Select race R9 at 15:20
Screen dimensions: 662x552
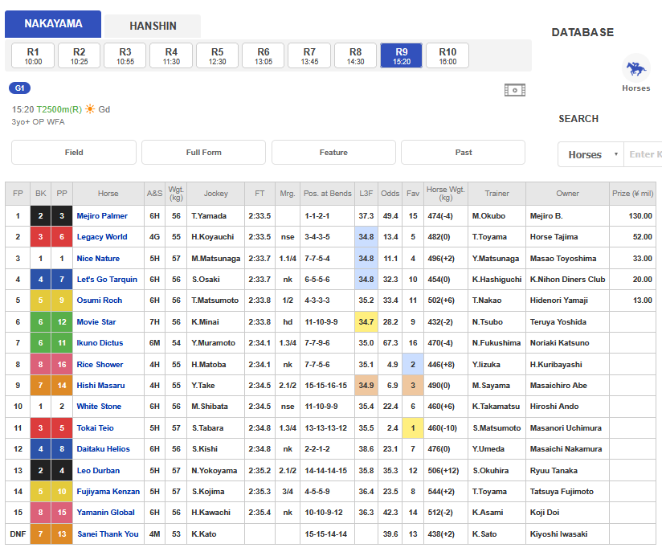pyautogui.click(x=401, y=55)
